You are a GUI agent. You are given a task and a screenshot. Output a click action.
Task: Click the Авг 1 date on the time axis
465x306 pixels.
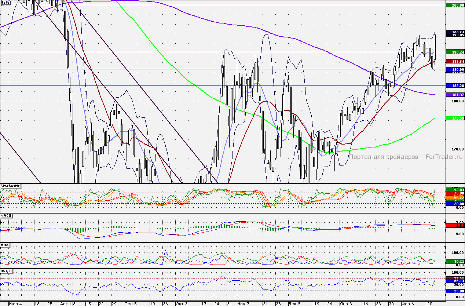(65, 304)
